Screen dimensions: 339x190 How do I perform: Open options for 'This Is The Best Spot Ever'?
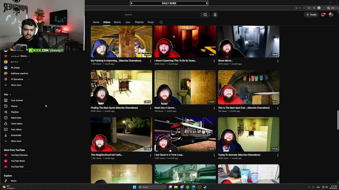tap(278, 108)
